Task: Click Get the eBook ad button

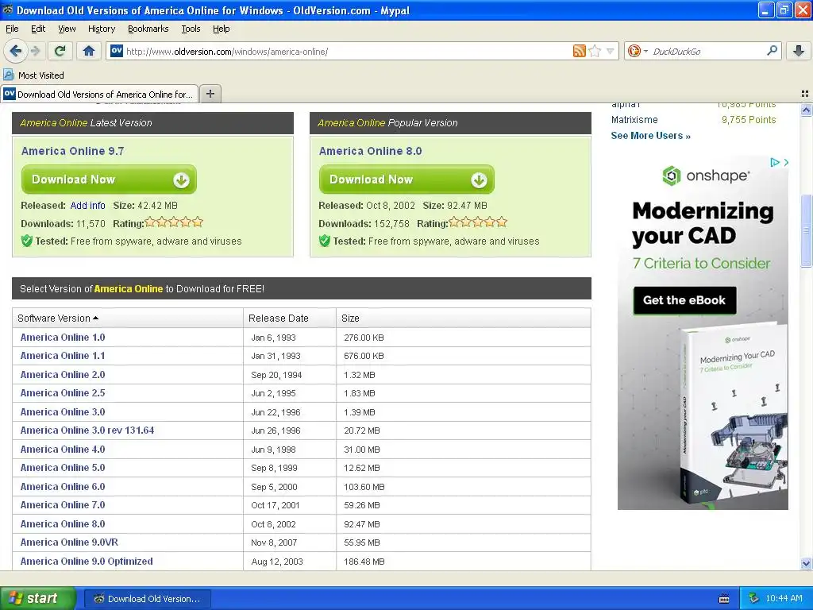Action: [684, 300]
